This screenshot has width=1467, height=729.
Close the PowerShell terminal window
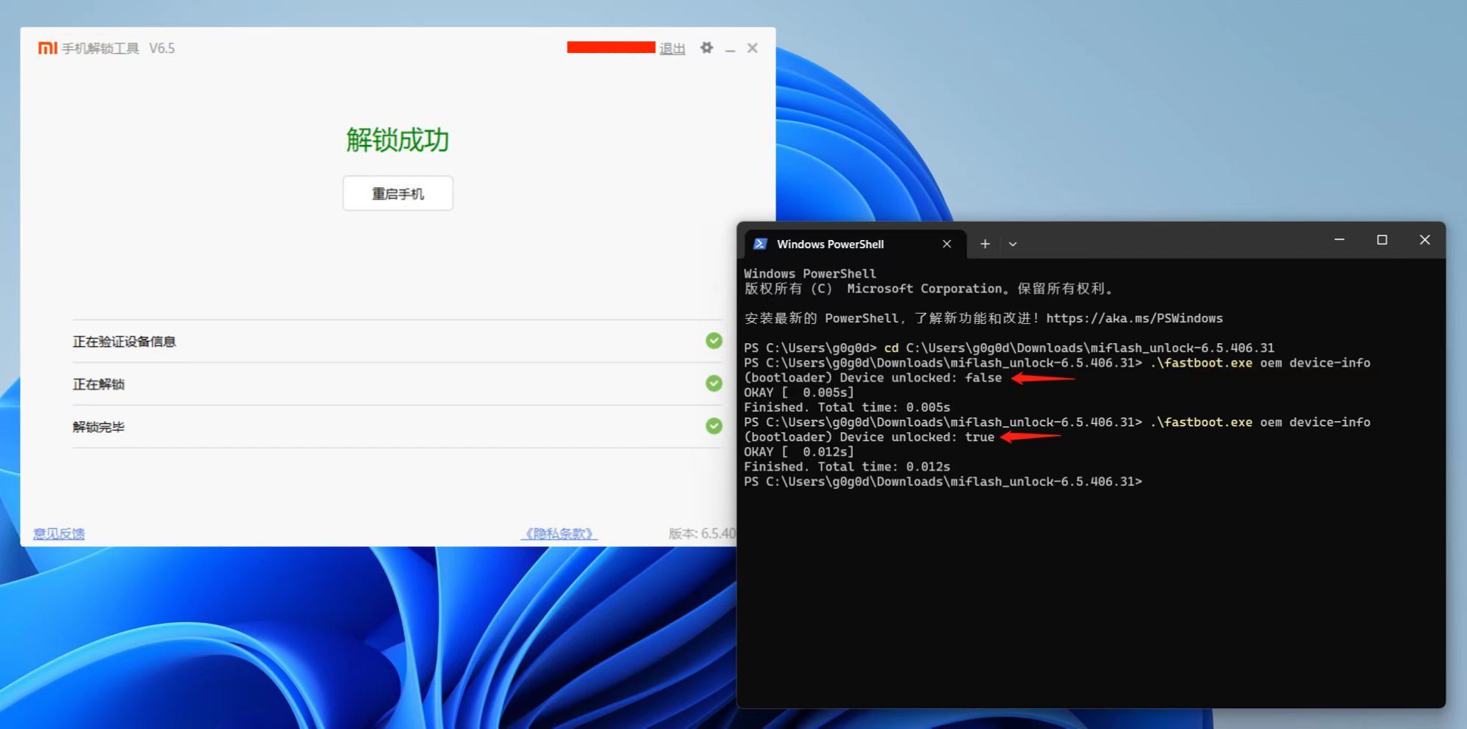1424,240
